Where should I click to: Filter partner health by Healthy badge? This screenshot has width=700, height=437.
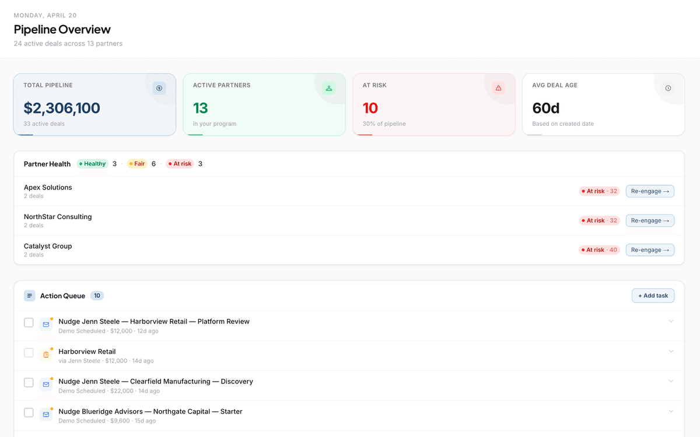pyautogui.click(x=93, y=164)
